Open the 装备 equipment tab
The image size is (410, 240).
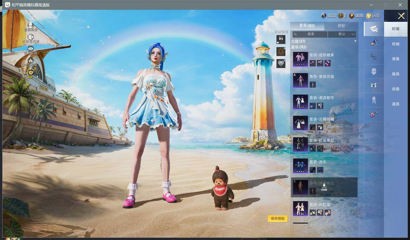tap(396, 59)
